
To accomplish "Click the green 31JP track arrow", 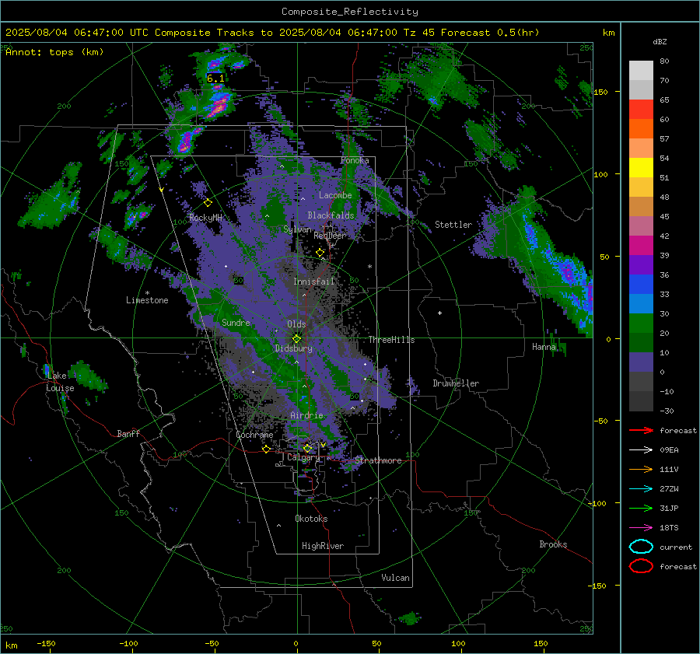I will click(641, 508).
